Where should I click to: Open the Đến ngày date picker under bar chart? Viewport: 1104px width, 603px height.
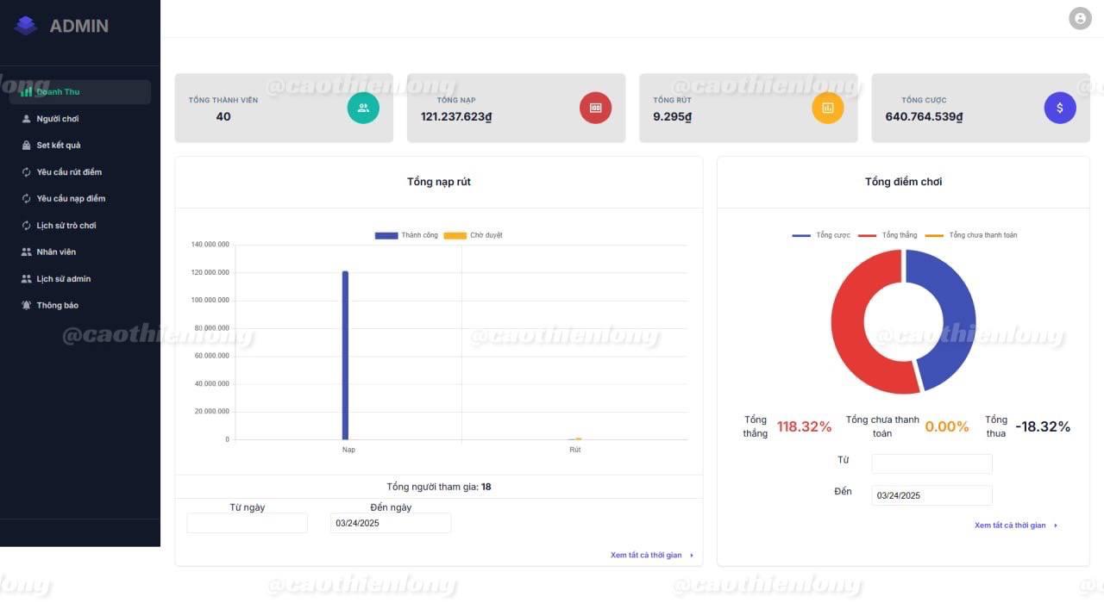pyautogui.click(x=390, y=523)
